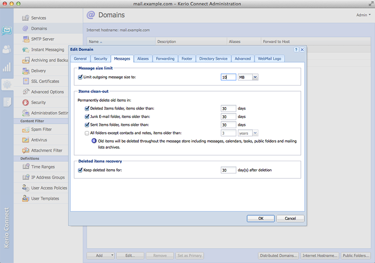Click the Deleted Items days input field
The width and height of the screenshot is (375, 263).
pyautogui.click(x=228, y=108)
